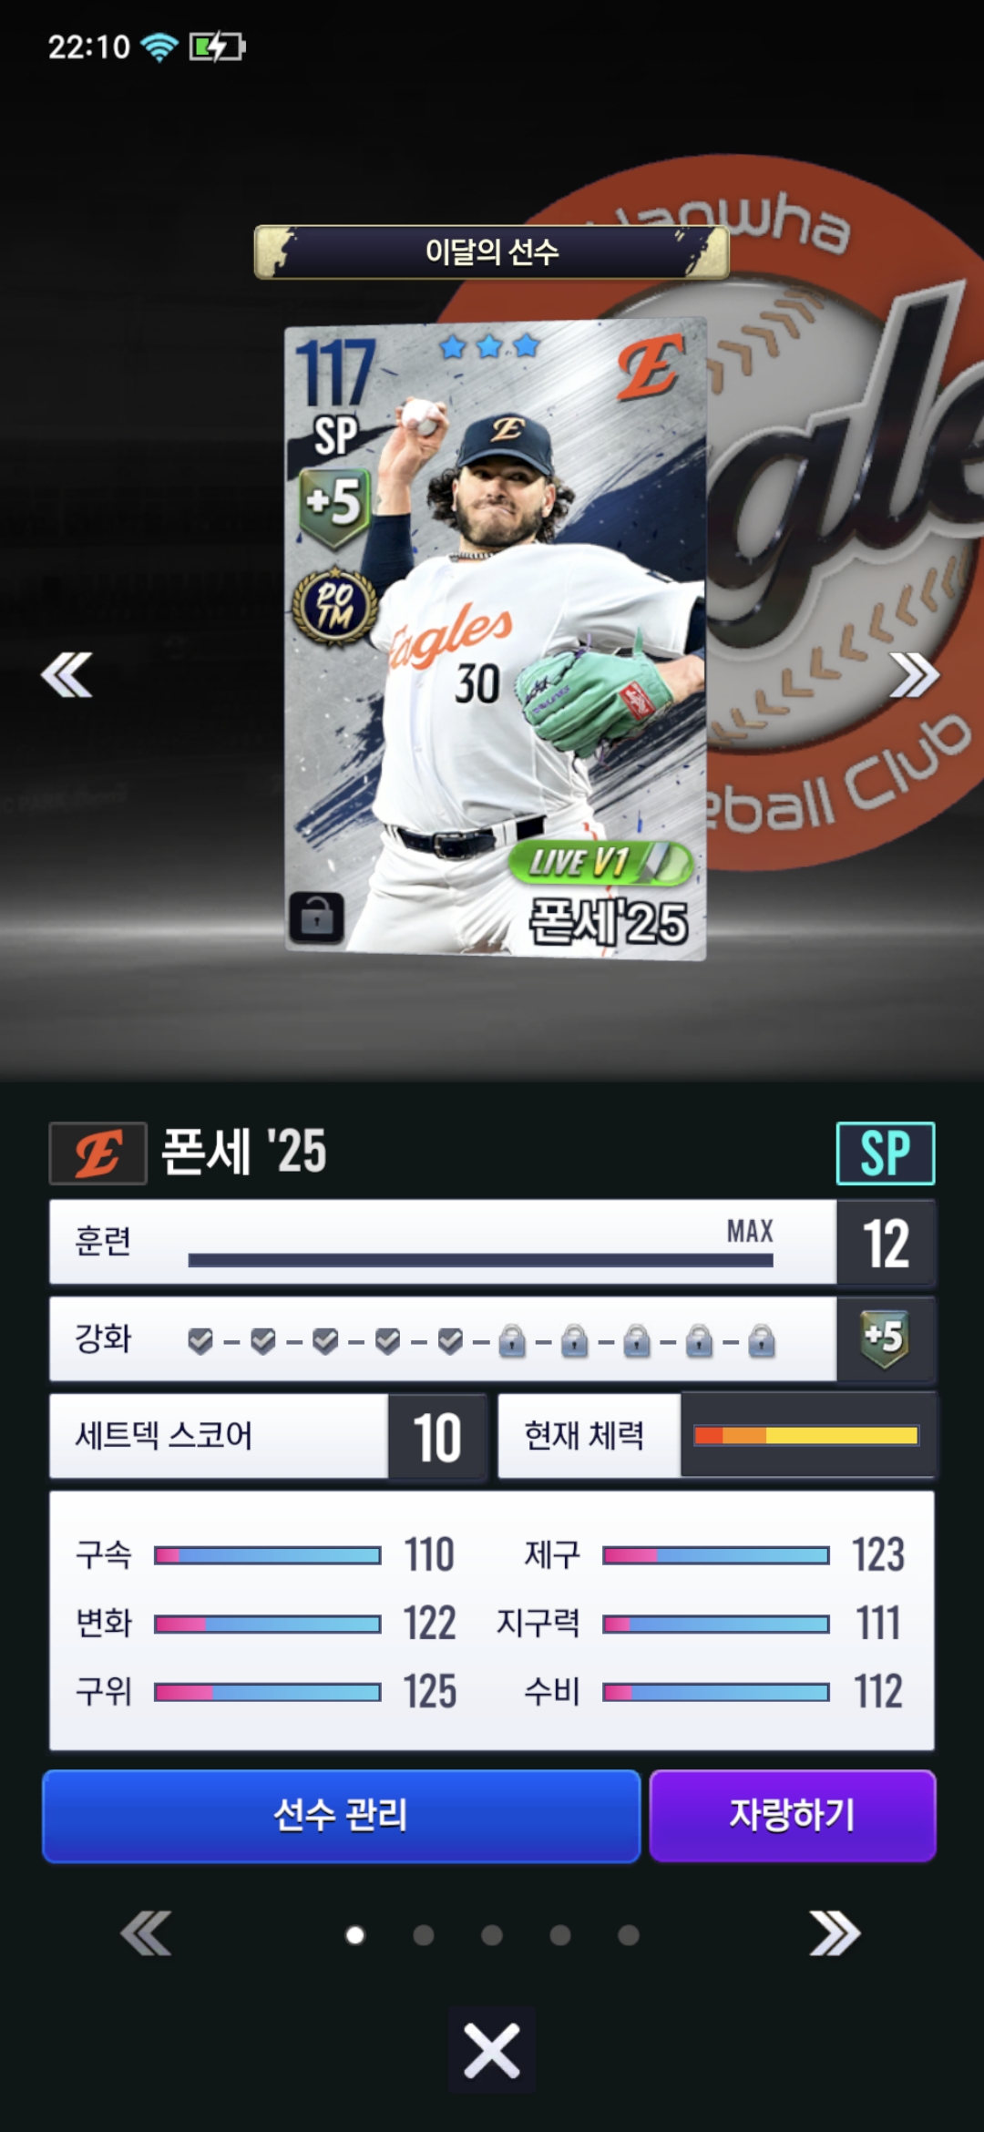Image resolution: width=984 pixels, height=2132 pixels.
Task: Show previous player with left card arrow
Action: tap(67, 675)
